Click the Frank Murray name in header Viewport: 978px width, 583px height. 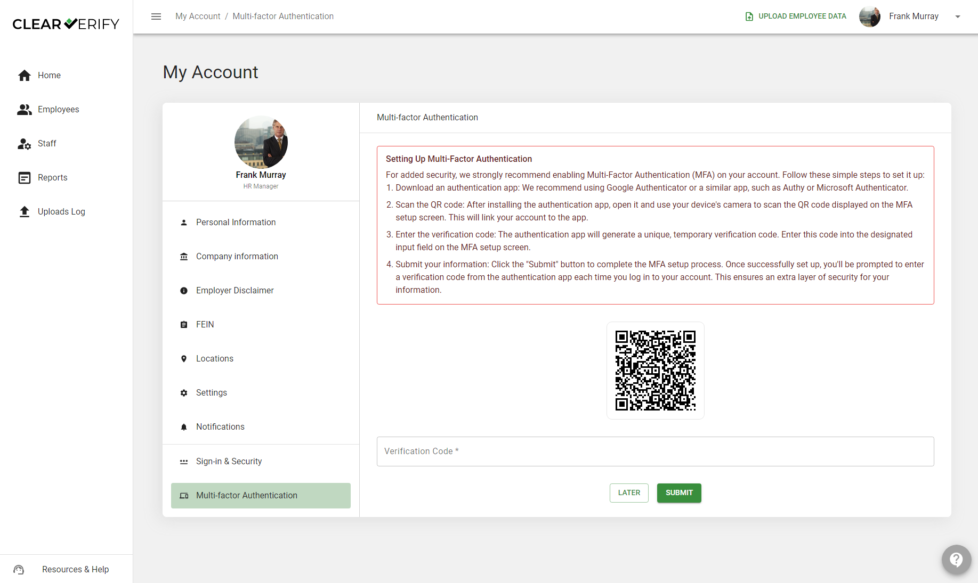pos(914,17)
